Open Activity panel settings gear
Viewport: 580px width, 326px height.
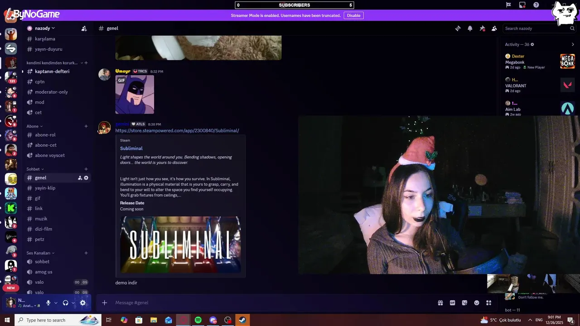tap(532, 44)
